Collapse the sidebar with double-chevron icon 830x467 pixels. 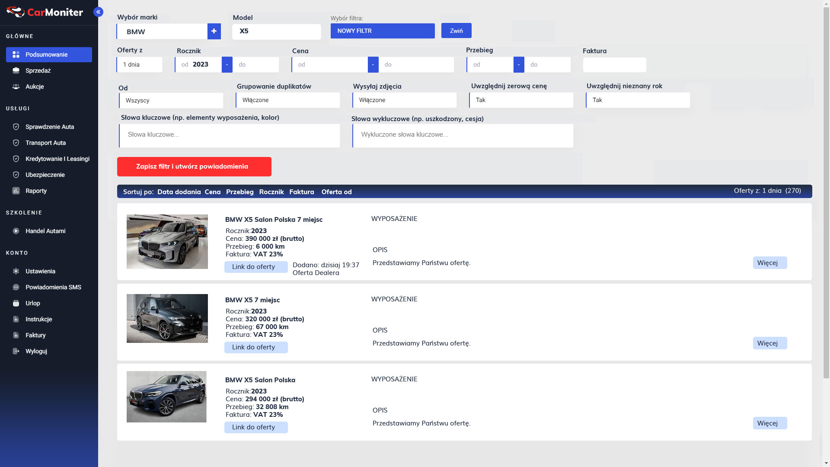click(99, 12)
